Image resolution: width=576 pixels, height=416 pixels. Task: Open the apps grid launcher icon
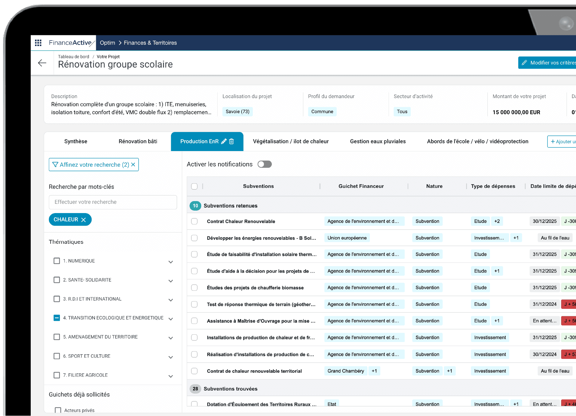click(x=38, y=43)
